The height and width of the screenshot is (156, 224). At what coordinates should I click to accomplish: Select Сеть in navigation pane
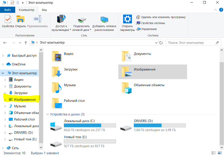[x=15, y=148]
